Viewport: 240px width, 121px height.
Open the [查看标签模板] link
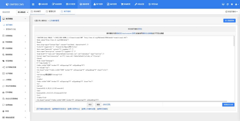102,109
